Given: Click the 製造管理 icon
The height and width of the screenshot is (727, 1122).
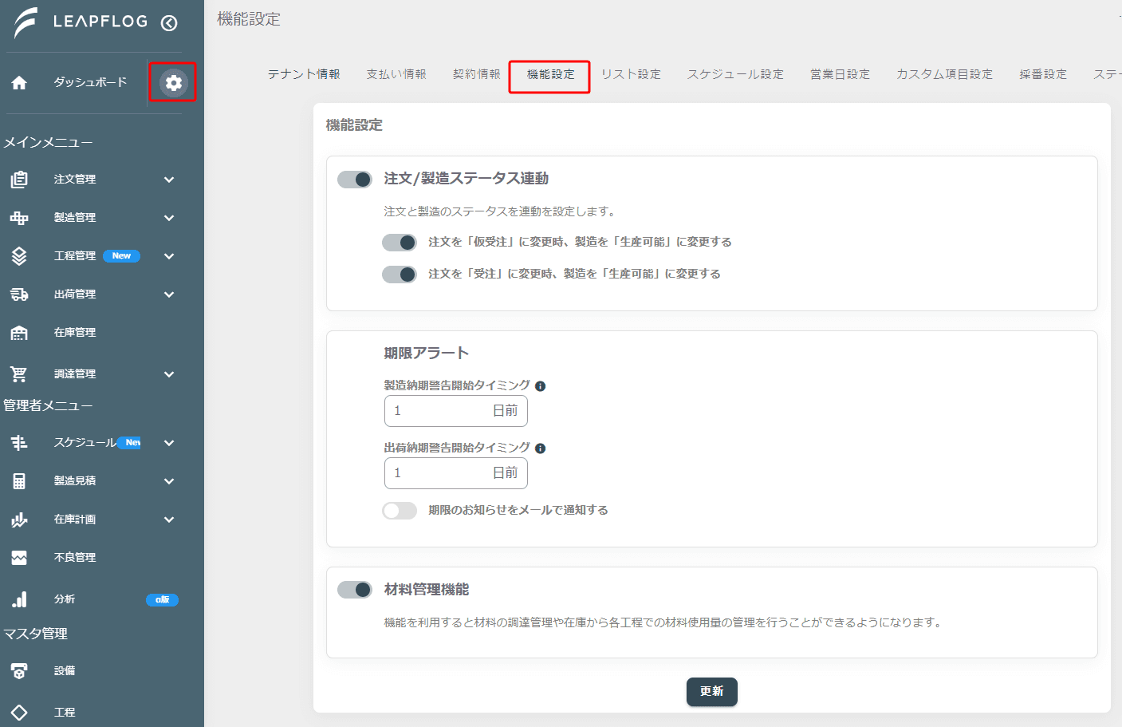Looking at the screenshot, I should pos(19,218).
